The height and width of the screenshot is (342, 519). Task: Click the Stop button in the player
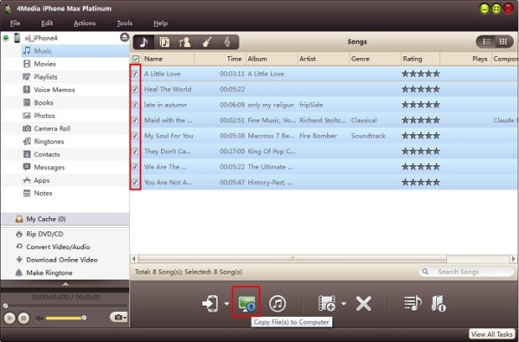23,318
